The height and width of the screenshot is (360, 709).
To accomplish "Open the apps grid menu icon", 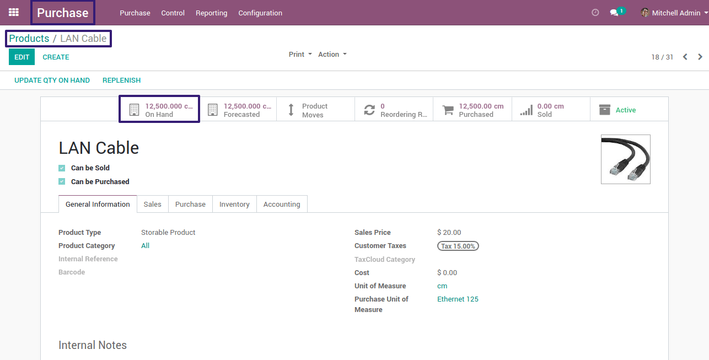I will click(x=14, y=12).
